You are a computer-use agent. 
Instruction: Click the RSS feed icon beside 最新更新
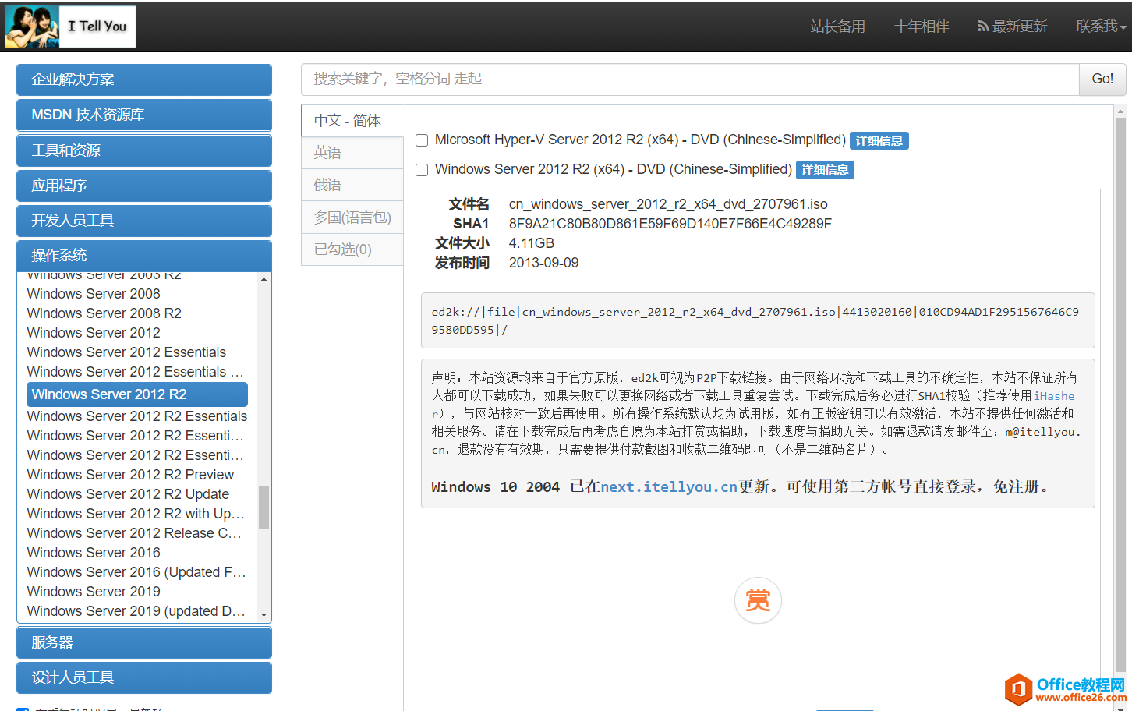[983, 26]
